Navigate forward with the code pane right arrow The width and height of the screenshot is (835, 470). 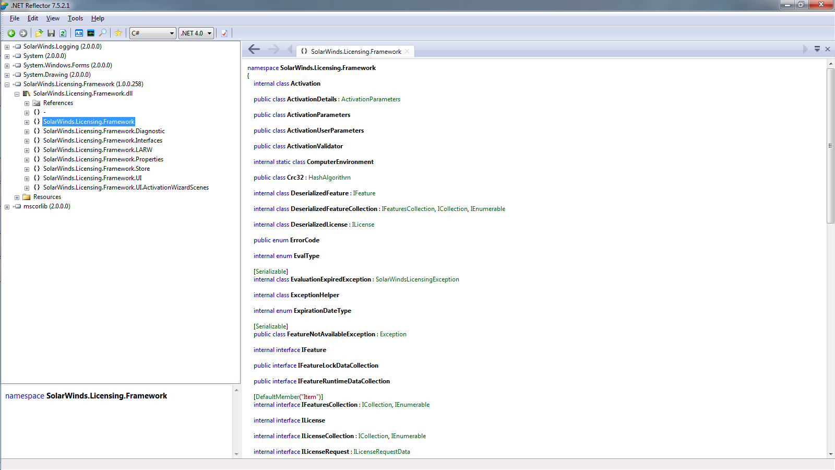(273, 49)
